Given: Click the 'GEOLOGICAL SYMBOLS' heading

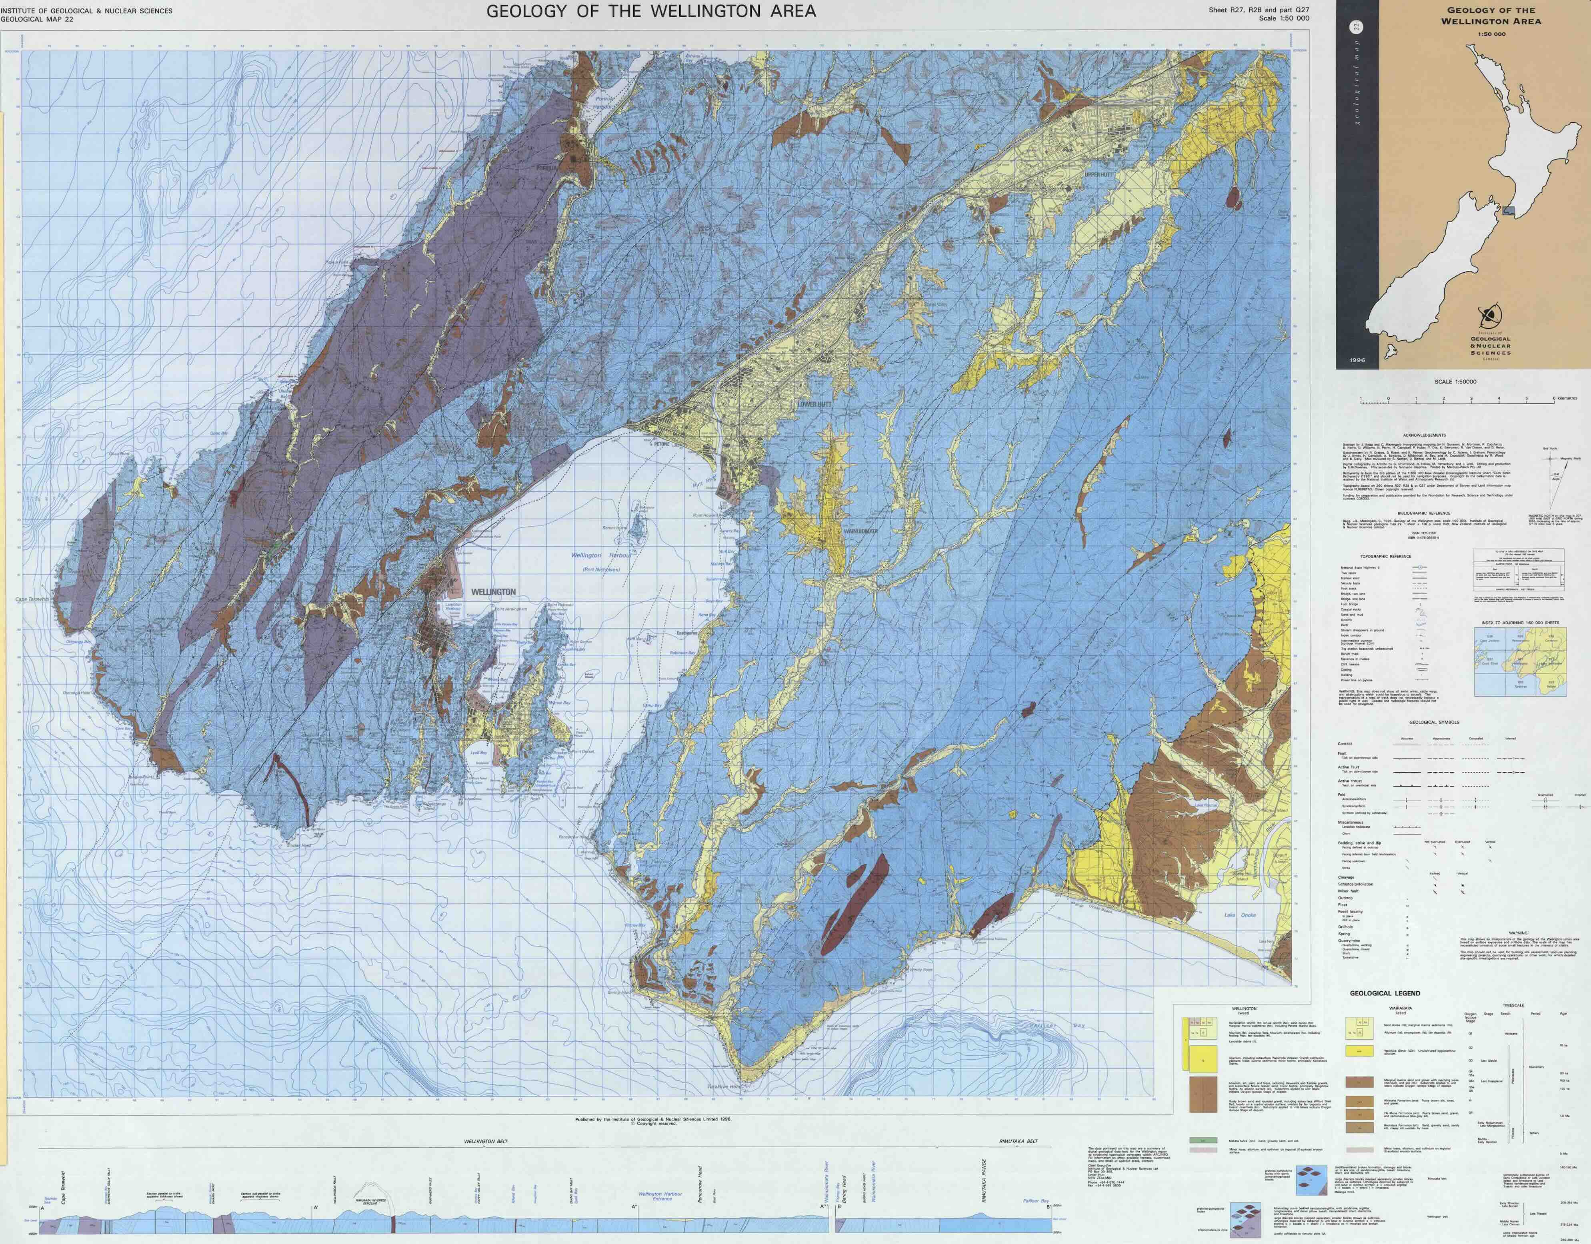Looking at the screenshot, I should [x=1434, y=723].
